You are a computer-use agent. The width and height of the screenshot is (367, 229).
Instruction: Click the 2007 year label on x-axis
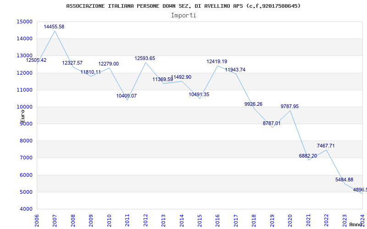coord(55,221)
